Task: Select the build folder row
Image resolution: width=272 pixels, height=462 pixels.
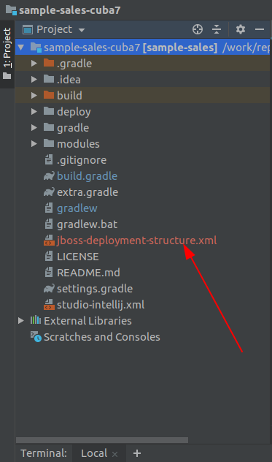Action: click(x=143, y=96)
